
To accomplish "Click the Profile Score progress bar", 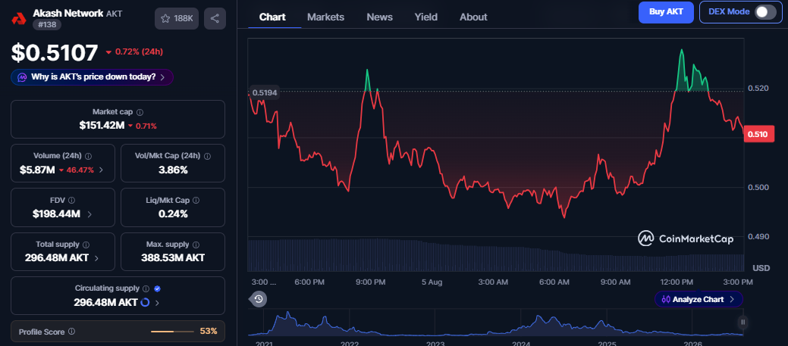I will (172, 332).
